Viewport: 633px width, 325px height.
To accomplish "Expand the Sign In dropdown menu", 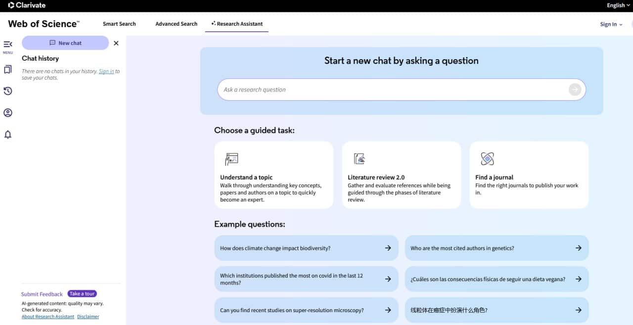I will [611, 24].
